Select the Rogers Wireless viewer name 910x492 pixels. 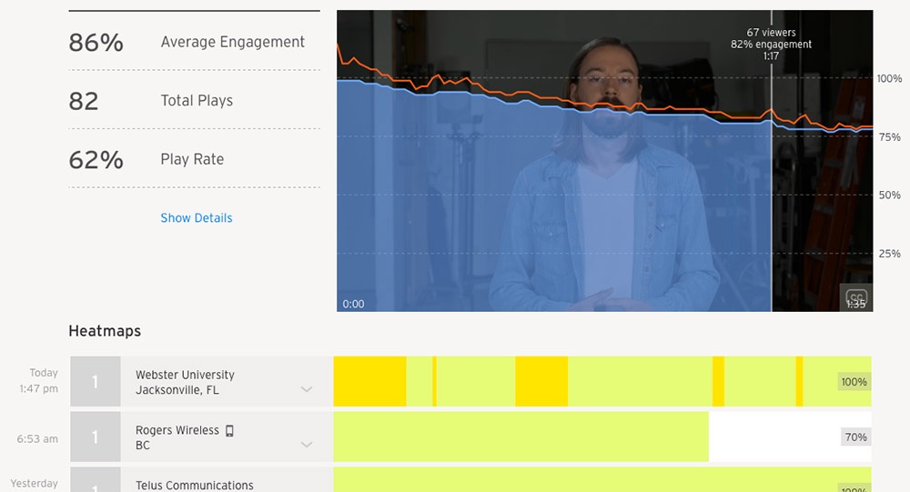tap(177, 430)
